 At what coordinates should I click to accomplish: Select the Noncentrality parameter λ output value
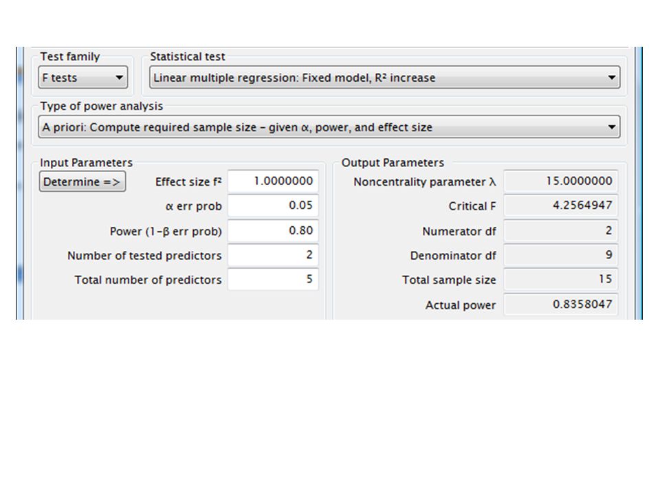(x=561, y=181)
